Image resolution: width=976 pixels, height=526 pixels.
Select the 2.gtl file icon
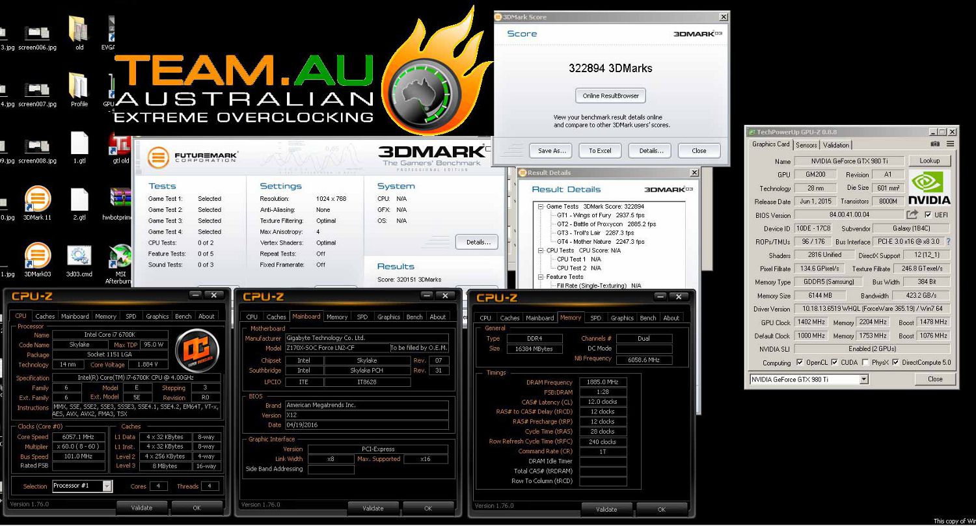[79, 200]
